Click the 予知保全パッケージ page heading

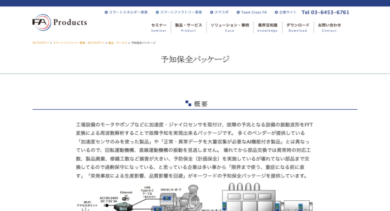click(195, 60)
